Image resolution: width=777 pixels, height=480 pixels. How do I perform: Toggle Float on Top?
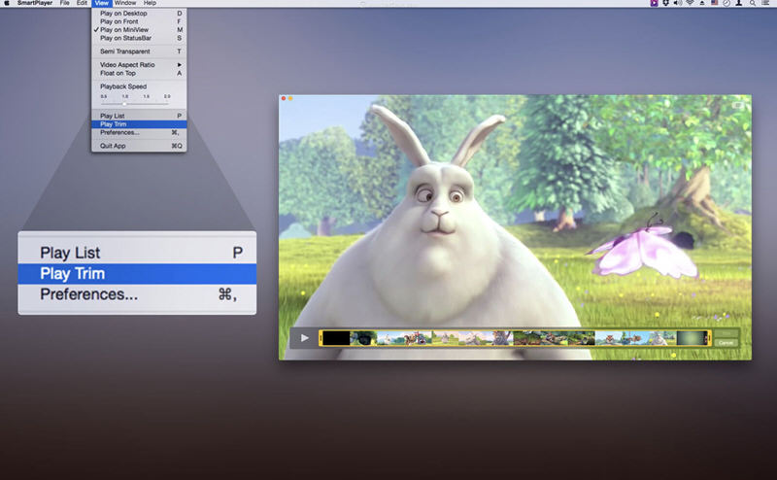139,73
